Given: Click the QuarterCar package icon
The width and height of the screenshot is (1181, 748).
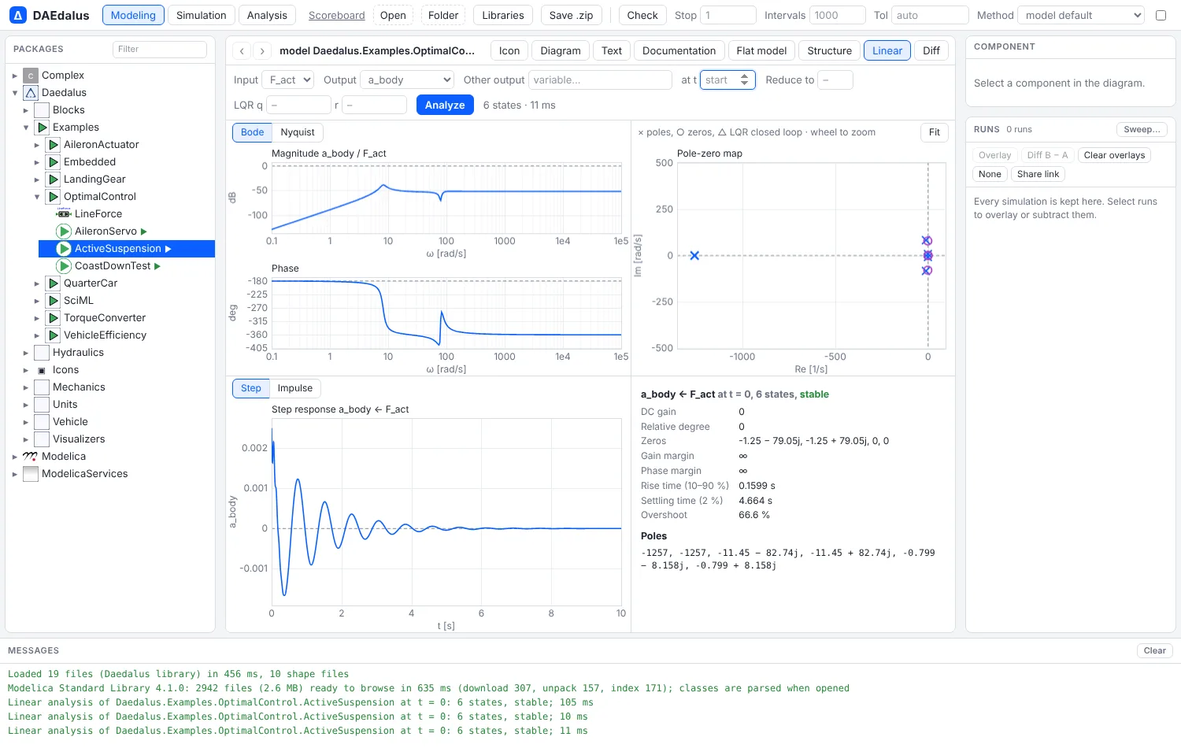Looking at the screenshot, I should [54, 283].
